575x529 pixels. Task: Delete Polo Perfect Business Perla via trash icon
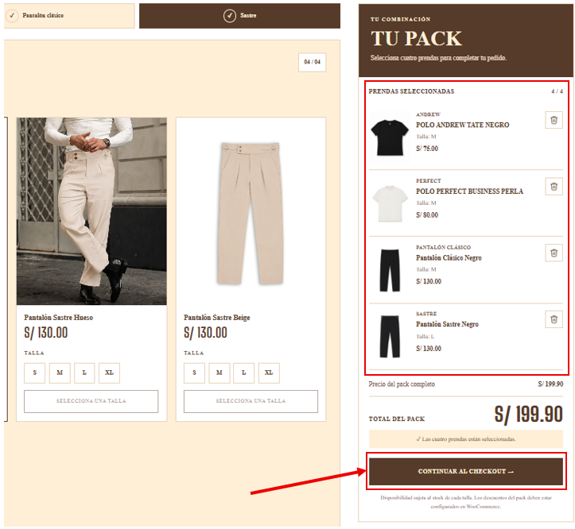click(554, 187)
